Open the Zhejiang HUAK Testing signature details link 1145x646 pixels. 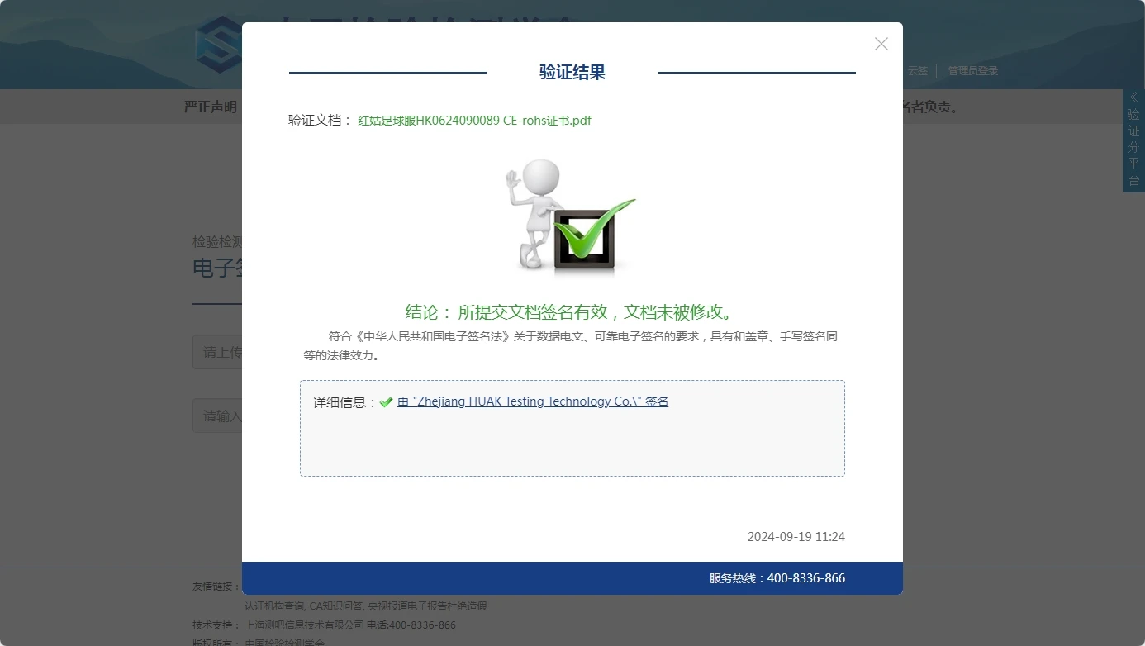click(x=532, y=402)
